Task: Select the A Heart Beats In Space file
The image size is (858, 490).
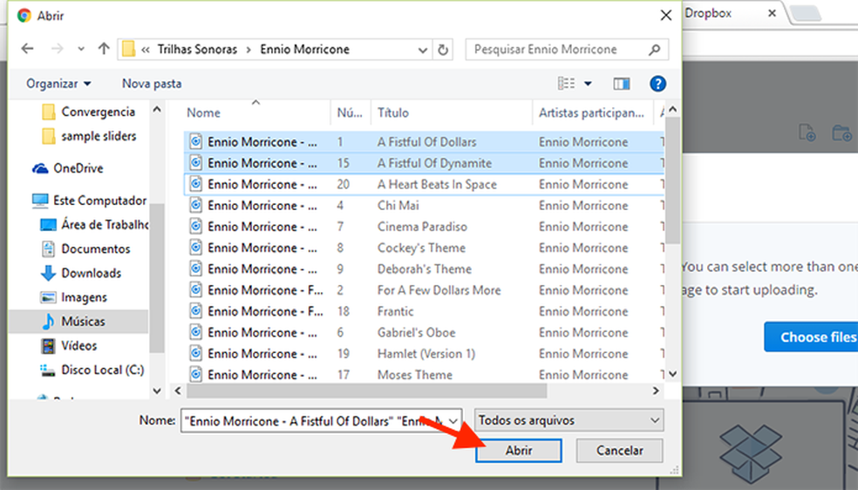Action: [x=424, y=184]
